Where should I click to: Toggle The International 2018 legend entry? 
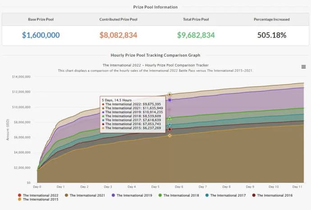point(178,195)
